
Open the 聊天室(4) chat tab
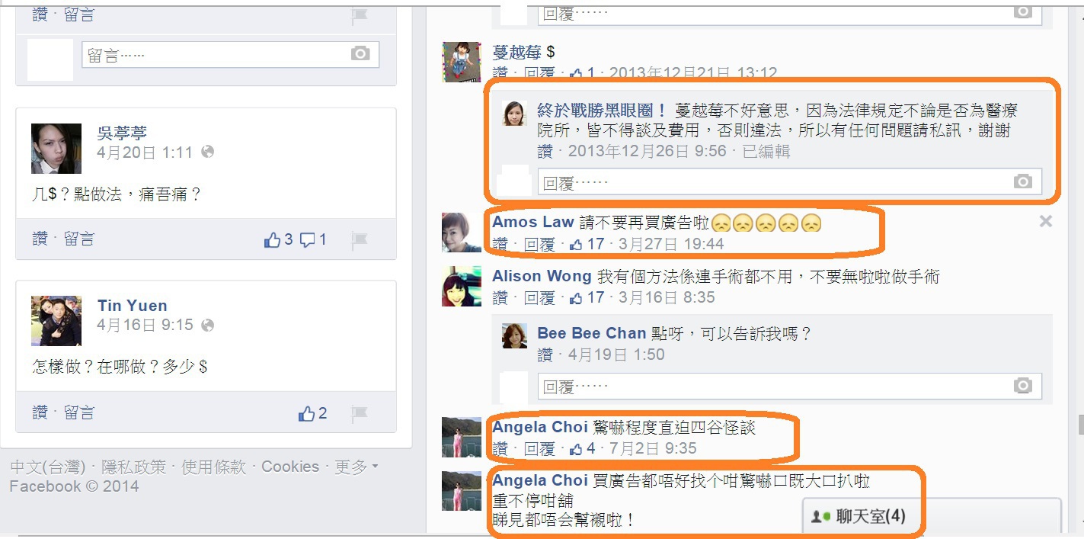click(859, 516)
